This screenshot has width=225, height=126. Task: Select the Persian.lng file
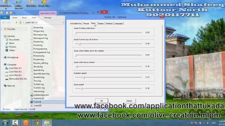click(38, 42)
